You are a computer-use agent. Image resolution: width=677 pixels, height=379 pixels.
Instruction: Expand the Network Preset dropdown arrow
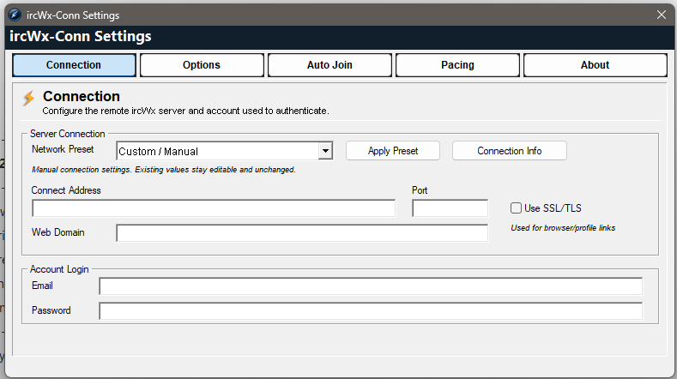pyautogui.click(x=325, y=151)
